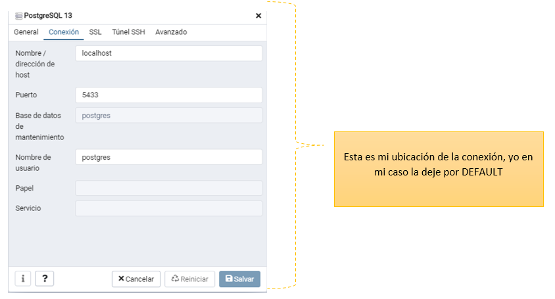Click the maintenance database field
Image resolution: width=555 pixels, height=299 pixels.
169,116
